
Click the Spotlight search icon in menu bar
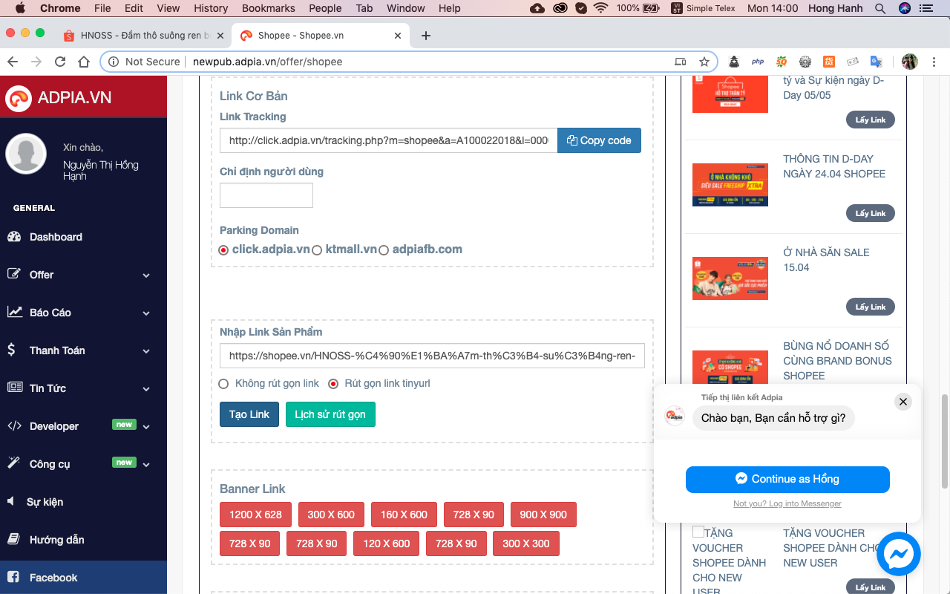tap(880, 8)
